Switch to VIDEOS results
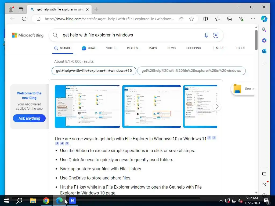The height and width of the screenshot is (206, 275). (111, 48)
